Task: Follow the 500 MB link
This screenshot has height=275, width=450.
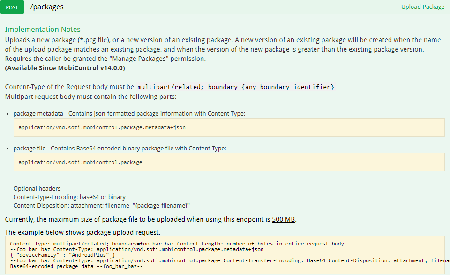Action: pos(283,219)
